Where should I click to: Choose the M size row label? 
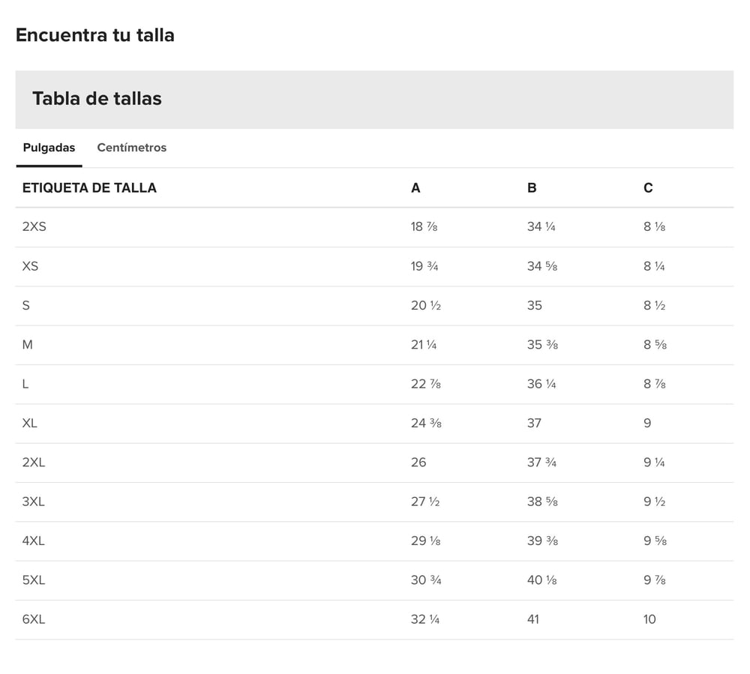[x=28, y=345]
